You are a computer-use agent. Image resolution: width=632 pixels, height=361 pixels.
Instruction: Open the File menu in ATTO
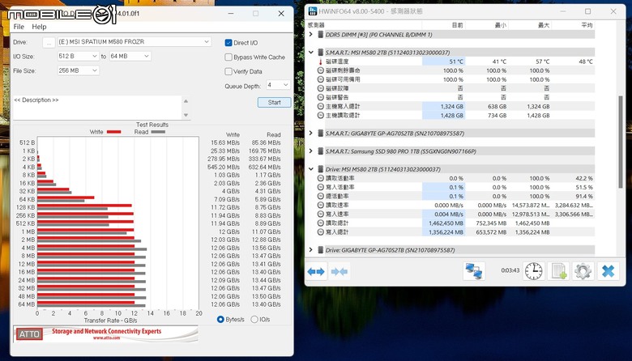point(19,27)
